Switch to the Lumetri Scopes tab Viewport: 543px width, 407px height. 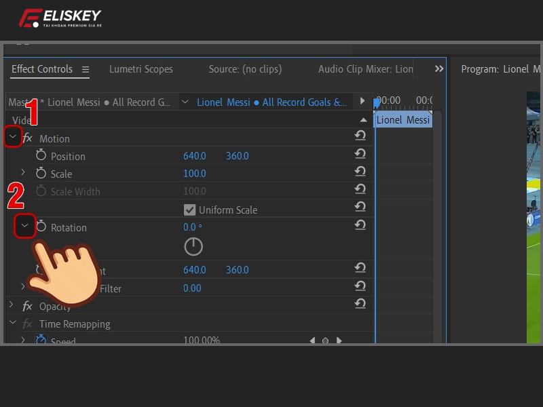point(141,69)
